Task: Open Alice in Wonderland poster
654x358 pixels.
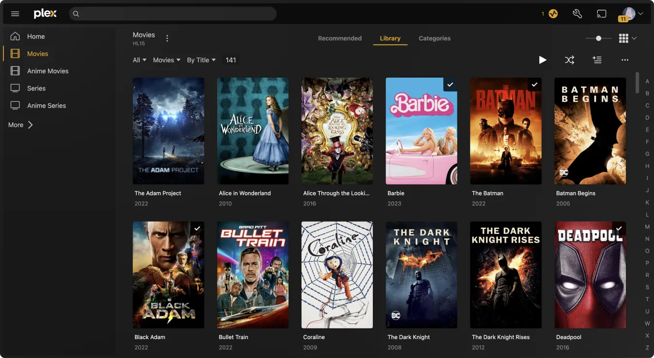Action: click(x=253, y=131)
